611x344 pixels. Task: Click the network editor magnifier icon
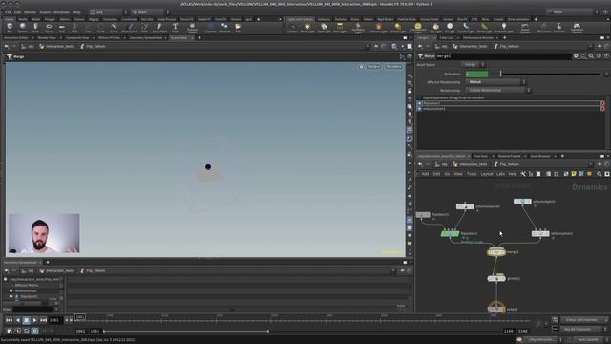(x=600, y=174)
